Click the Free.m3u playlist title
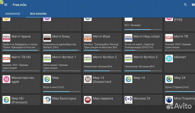This screenshot has height=113, width=195. coord(19,5)
